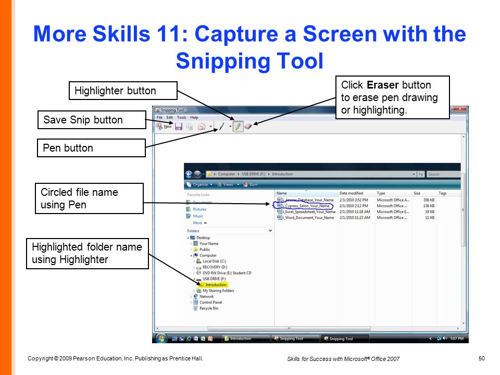Click the Burn button in Explorer toolbar

point(251,184)
